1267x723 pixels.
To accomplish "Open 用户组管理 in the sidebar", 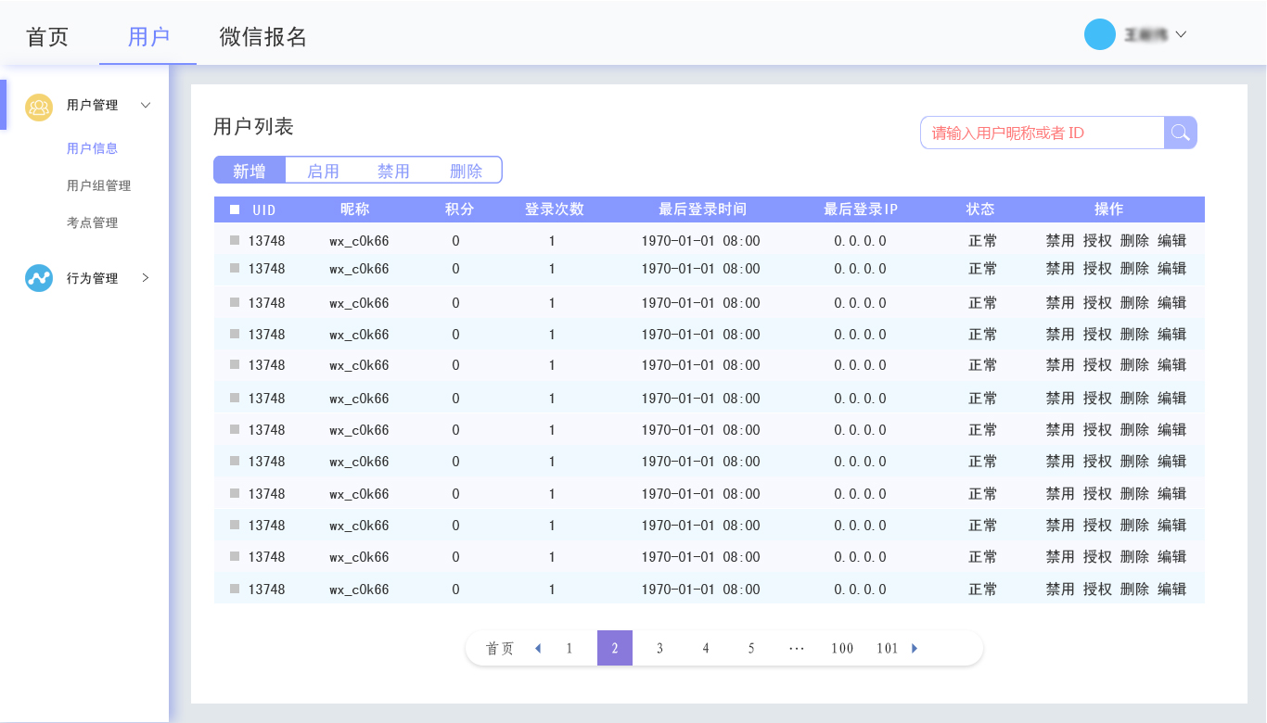I will 99,185.
